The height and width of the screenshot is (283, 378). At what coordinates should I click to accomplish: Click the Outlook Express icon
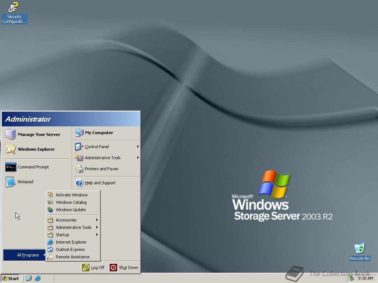(50, 249)
